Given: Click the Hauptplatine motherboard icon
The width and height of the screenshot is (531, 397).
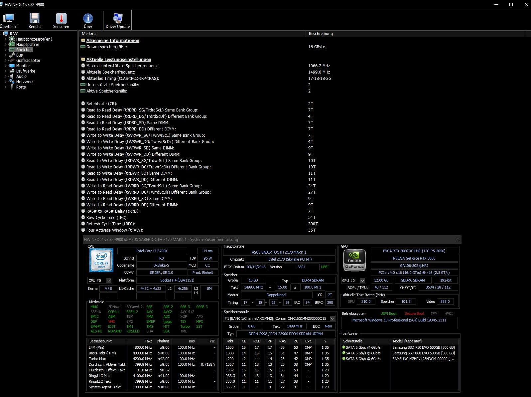Looking at the screenshot, I should [12, 44].
